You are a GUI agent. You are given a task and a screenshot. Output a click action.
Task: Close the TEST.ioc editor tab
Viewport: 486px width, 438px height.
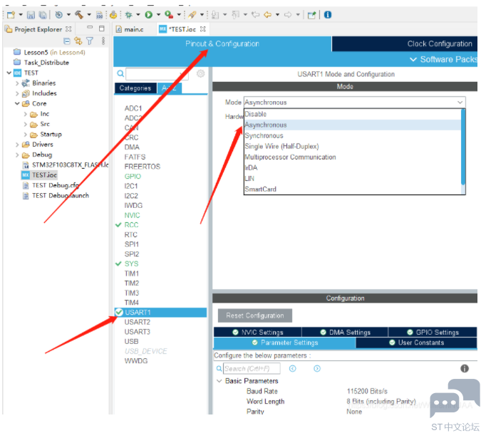coord(202,29)
